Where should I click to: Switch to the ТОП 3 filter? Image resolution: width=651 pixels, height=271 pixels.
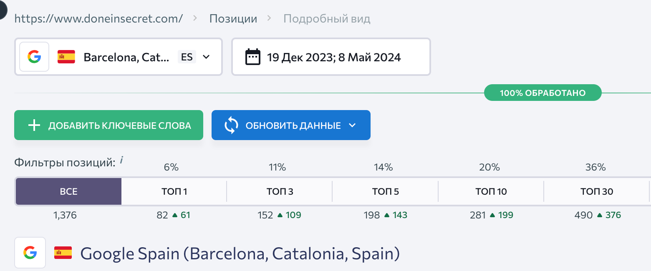pos(280,191)
